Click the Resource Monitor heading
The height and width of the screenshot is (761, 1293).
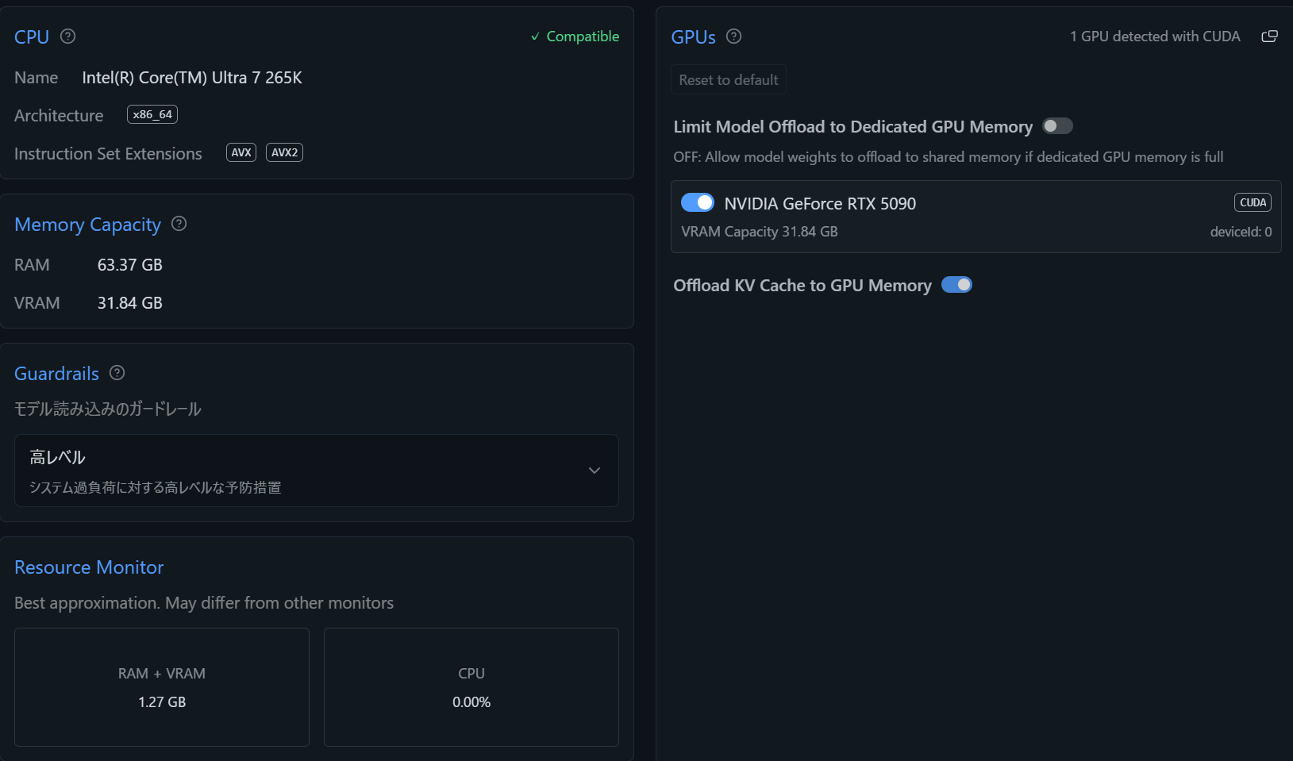point(89,567)
